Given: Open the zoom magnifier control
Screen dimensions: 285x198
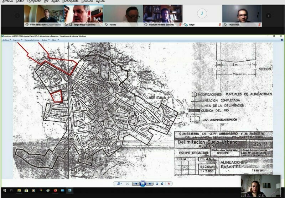Looking at the screenshot, I should coord(119,184).
